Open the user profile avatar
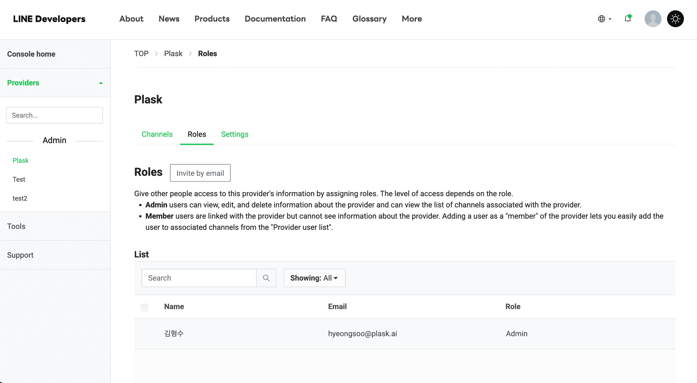The height and width of the screenshot is (383, 697). click(653, 19)
